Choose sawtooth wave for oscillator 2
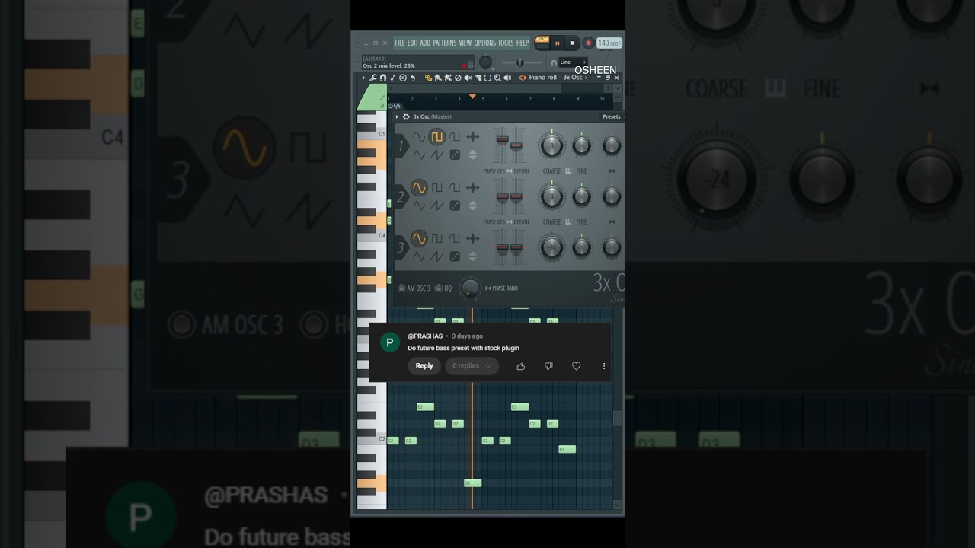This screenshot has height=548, width=975. 436,205
